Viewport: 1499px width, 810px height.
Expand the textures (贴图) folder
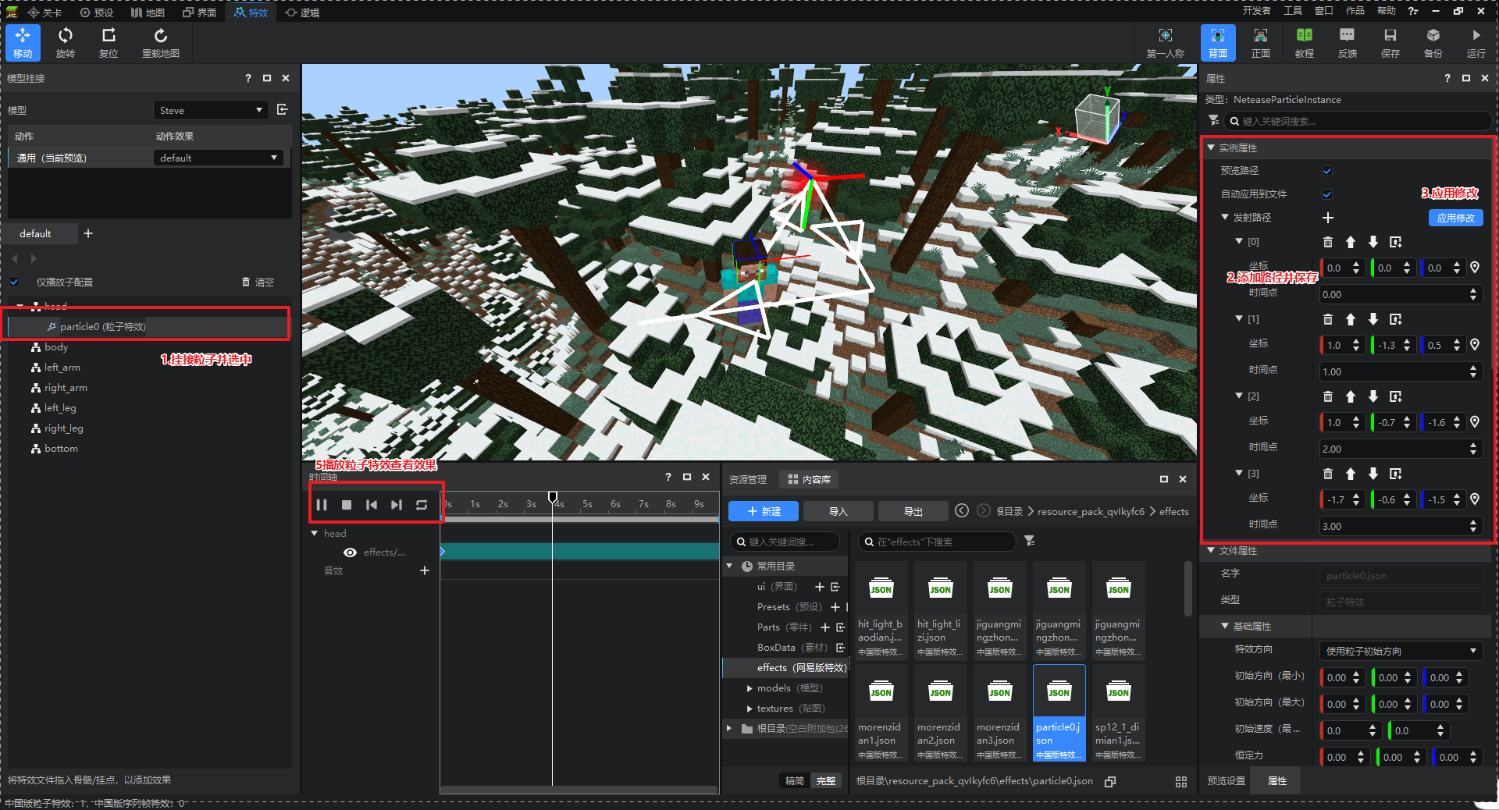749,709
